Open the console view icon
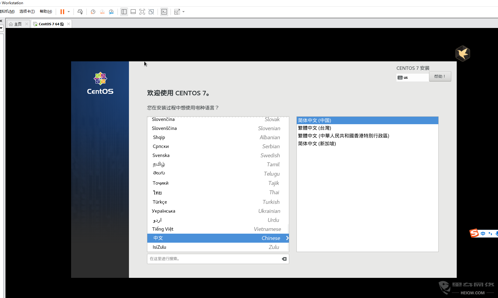498x298 pixels. coord(164,12)
